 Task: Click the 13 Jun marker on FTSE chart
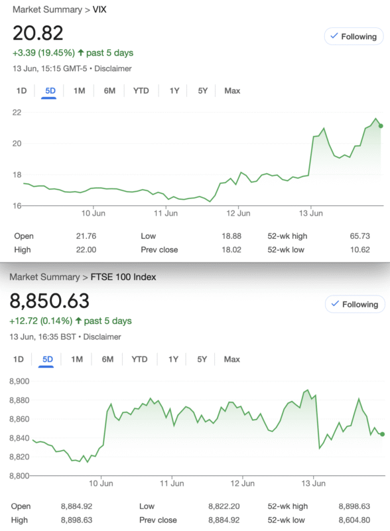[314, 483]
